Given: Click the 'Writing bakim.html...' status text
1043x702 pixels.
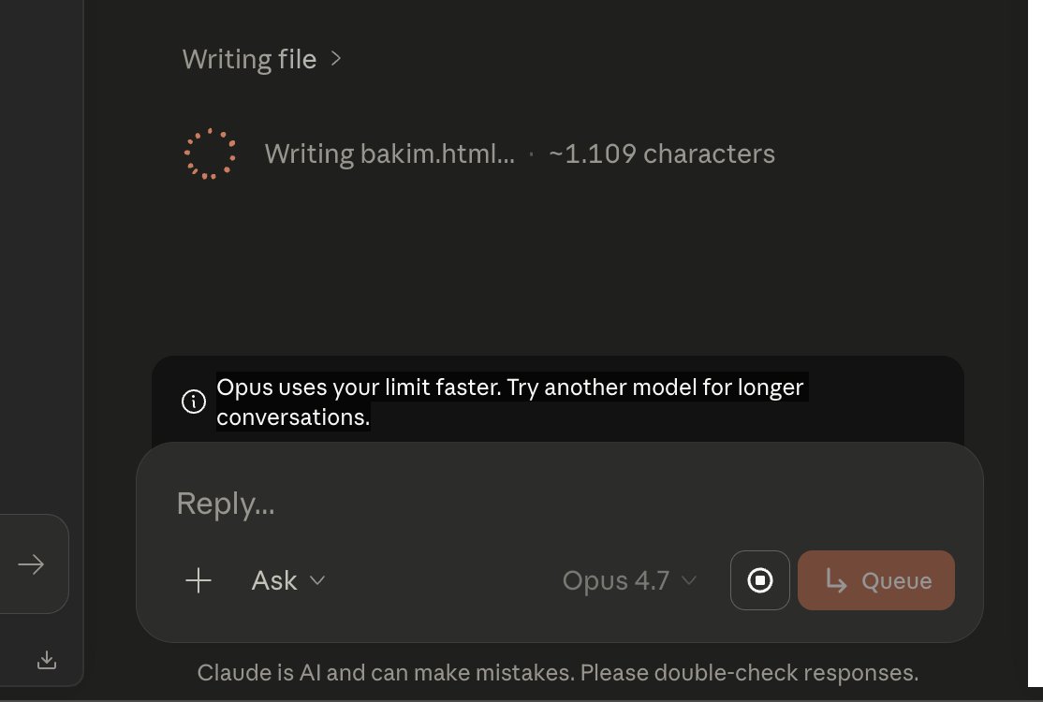Looking at the screenshot, I should [389, 154].
